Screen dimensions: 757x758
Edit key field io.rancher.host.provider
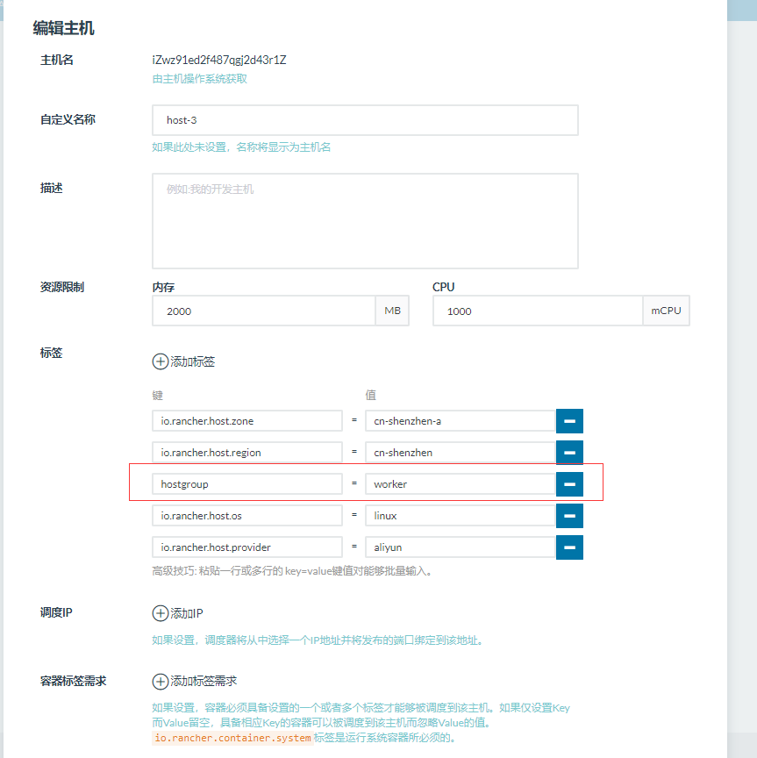click(x=247, y=547)
